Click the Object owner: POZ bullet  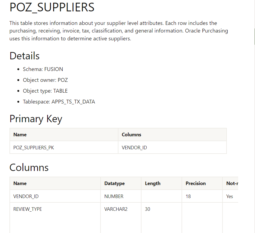pos(45,80)
